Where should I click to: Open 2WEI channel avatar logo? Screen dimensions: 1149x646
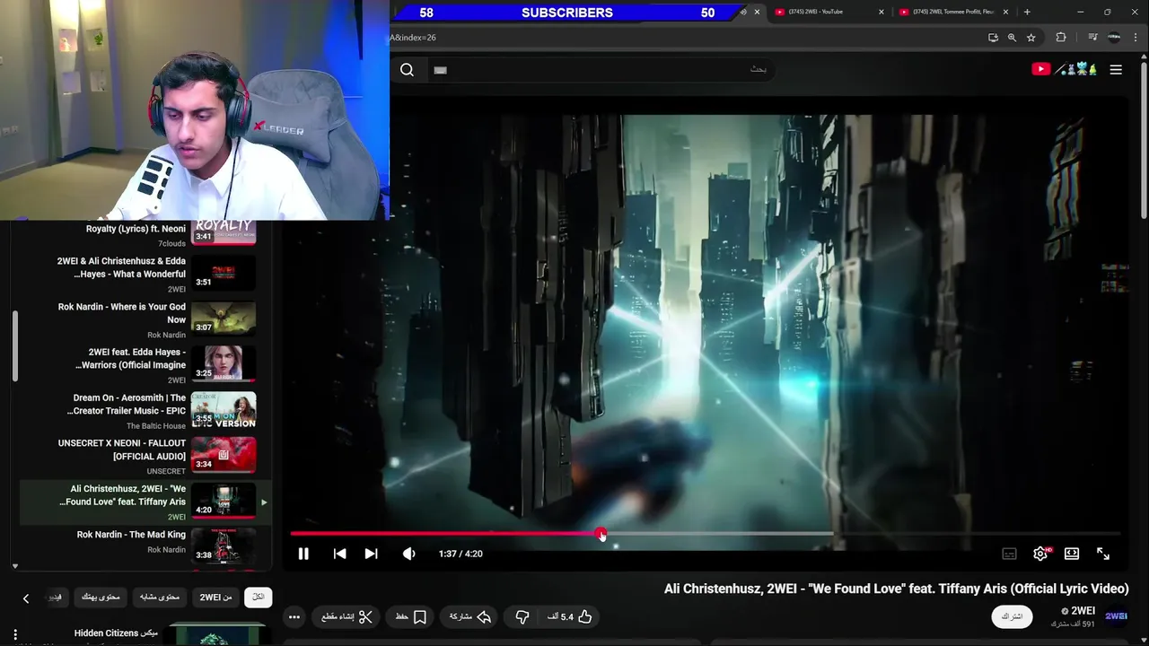coord(1116,616)
